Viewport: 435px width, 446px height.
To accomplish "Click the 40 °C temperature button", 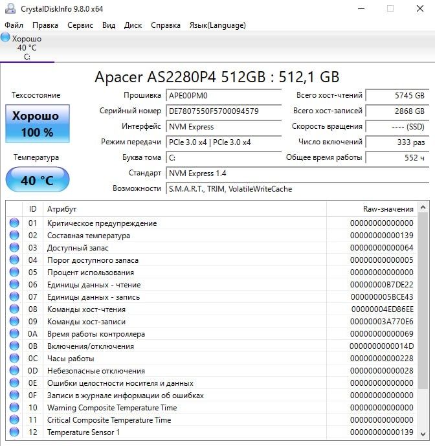I will click(x=38, y=180).
